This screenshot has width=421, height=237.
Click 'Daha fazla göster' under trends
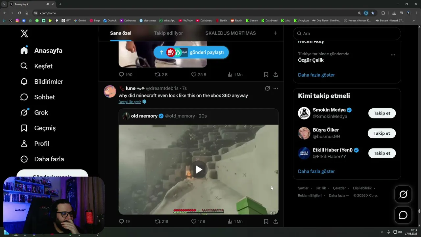pos(316,75)
